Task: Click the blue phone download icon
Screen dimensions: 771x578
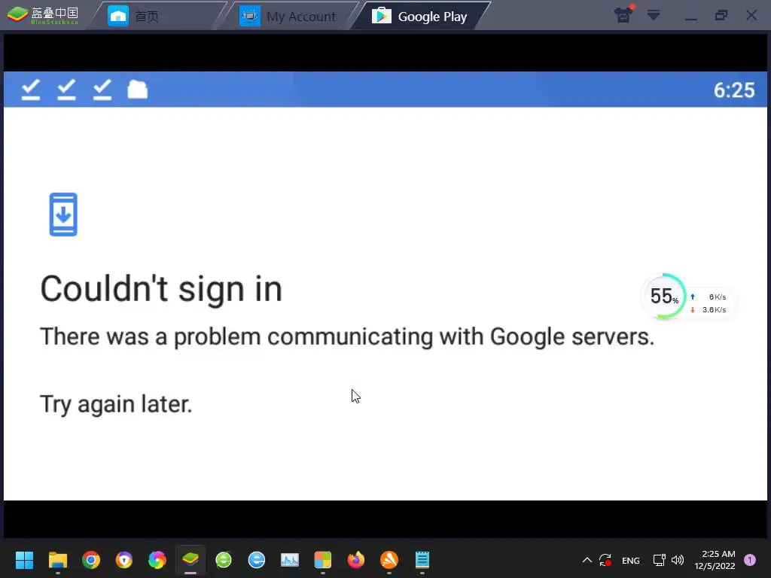Action: coord(63,214)
